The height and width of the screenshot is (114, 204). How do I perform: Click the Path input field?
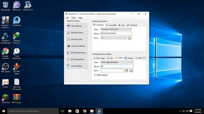(x=112, y=71)
